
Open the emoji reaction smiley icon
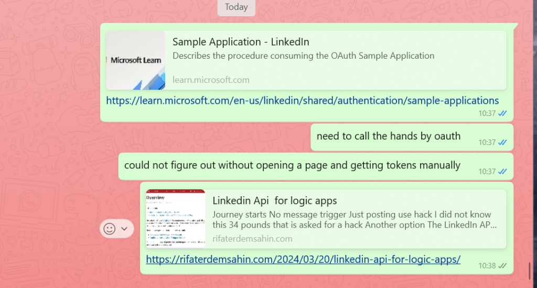pos(109,228)
